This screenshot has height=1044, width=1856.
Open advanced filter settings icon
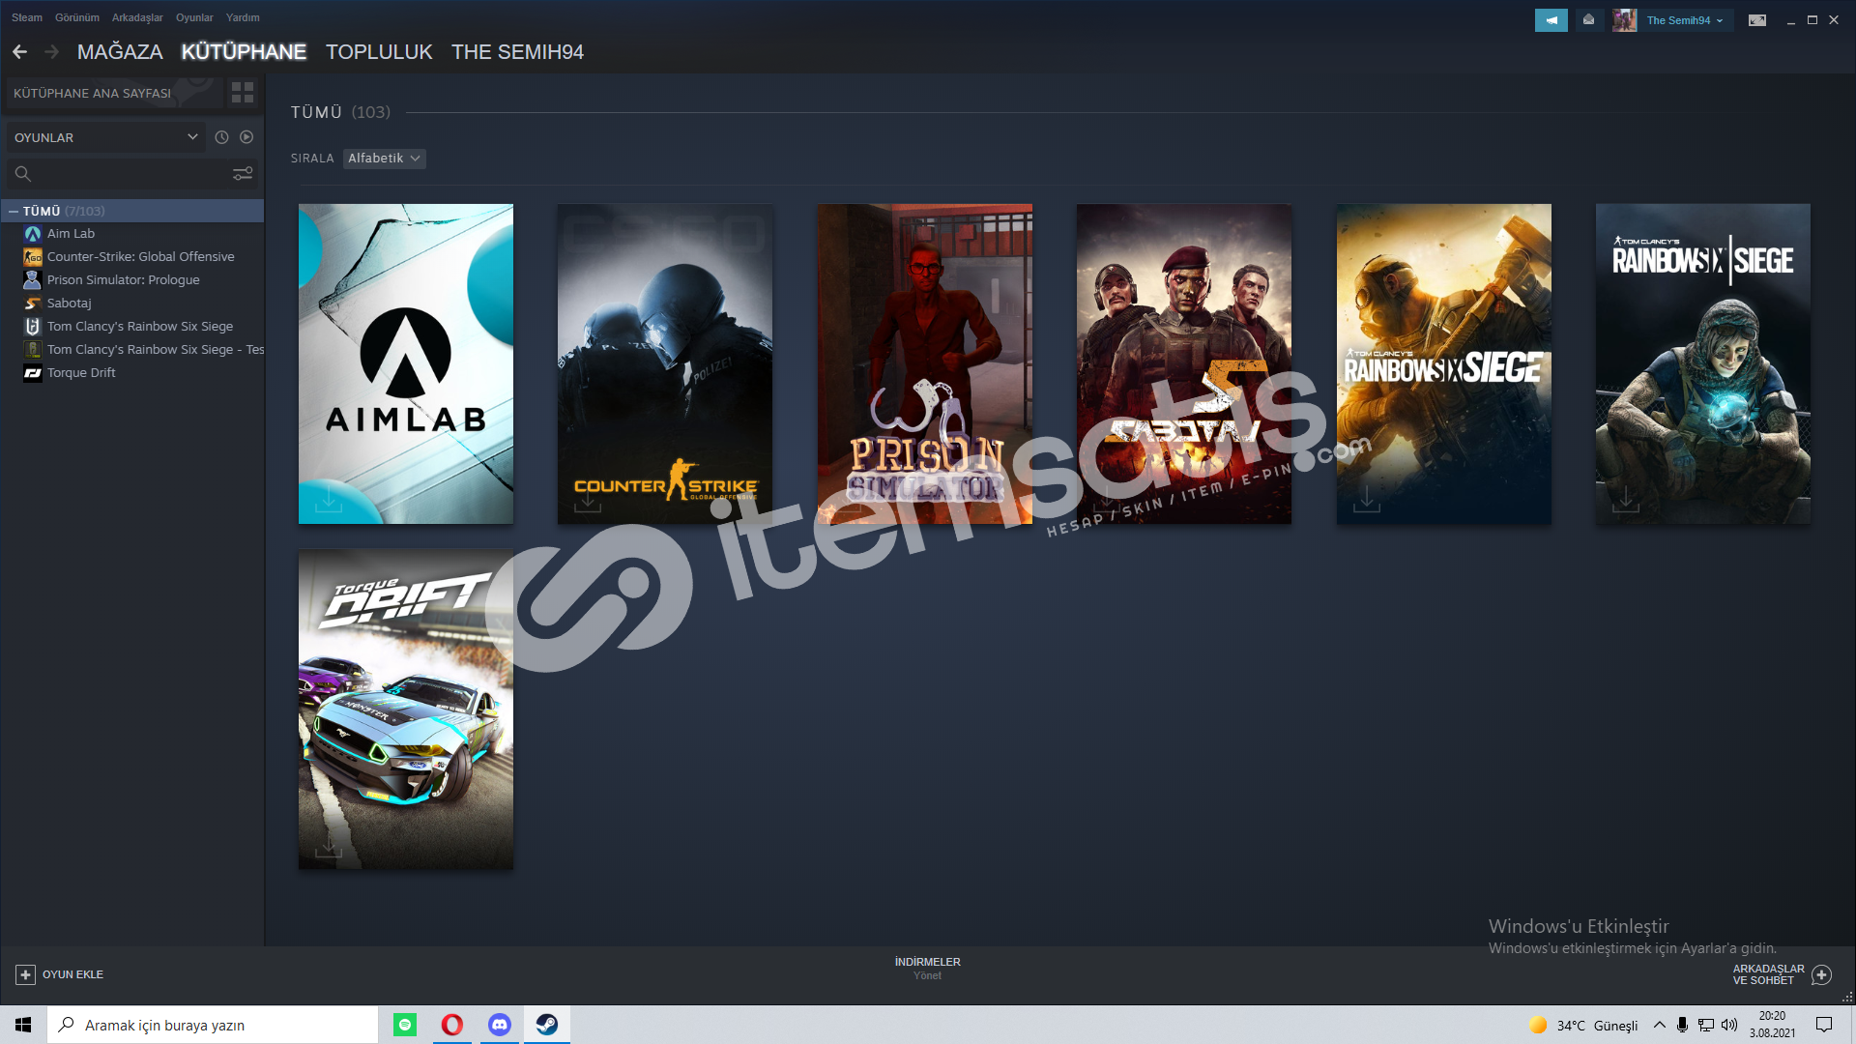click(x=243, y=174)
